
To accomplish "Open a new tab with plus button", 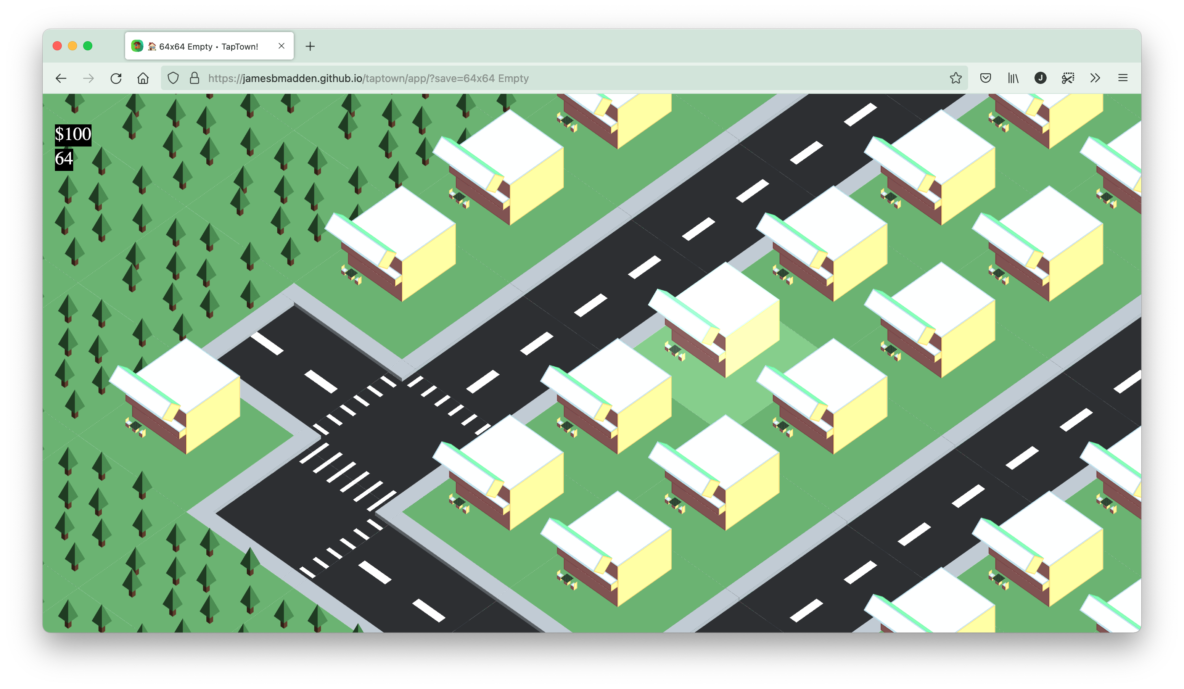I will point(310,46).
